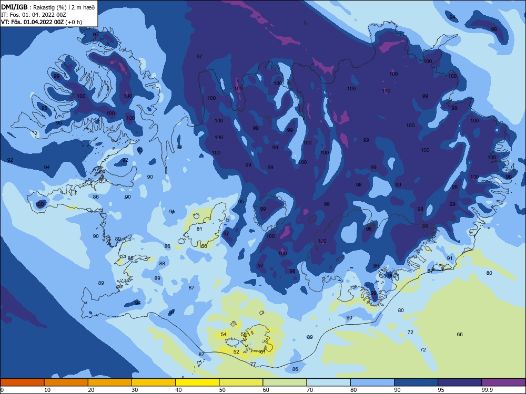Click the legend scale label '10'
Viewport: 526px width, 394px height.
tap(47, 390)
